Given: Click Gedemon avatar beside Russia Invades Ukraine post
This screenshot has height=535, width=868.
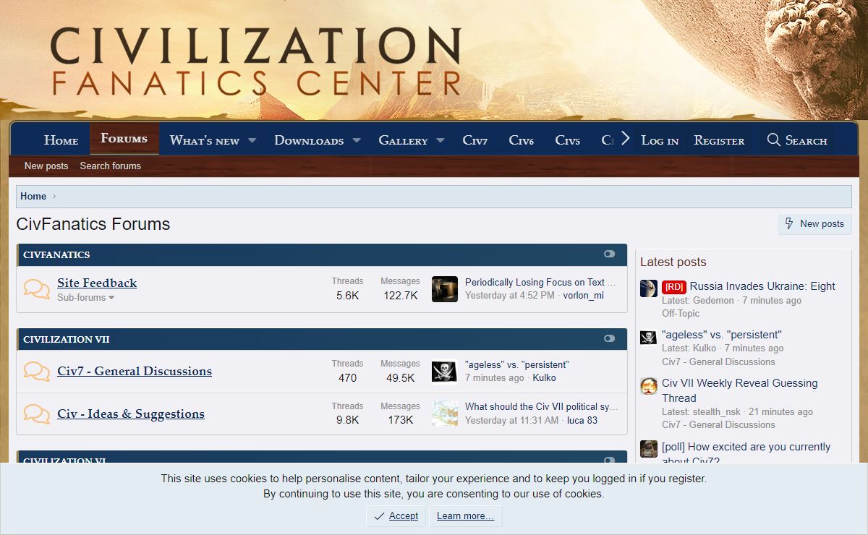Looking at the screenshot, I should (x=649, y=288).
